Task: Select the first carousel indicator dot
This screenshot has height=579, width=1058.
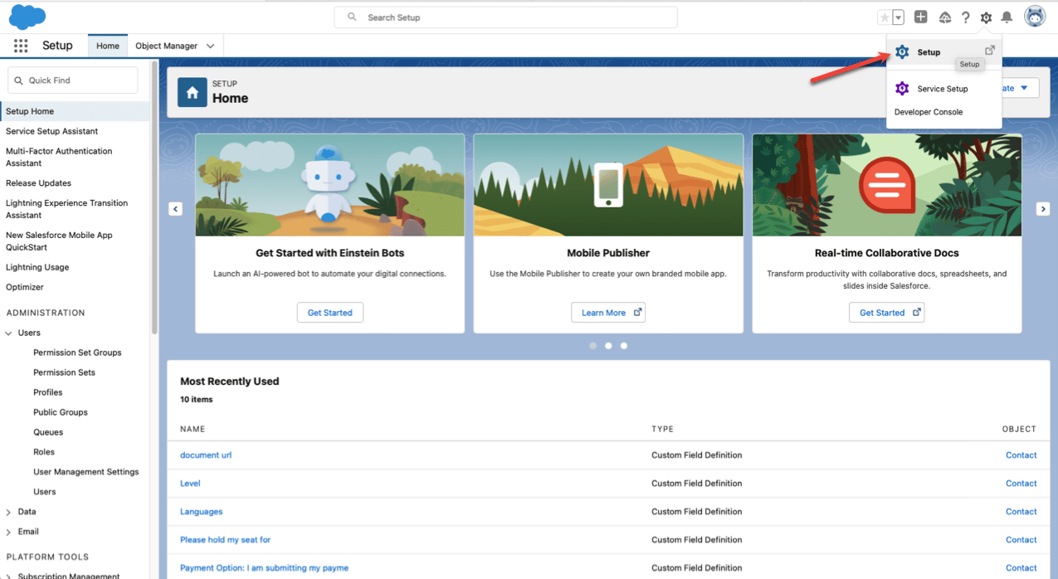Action: click(x=592, y=346)
